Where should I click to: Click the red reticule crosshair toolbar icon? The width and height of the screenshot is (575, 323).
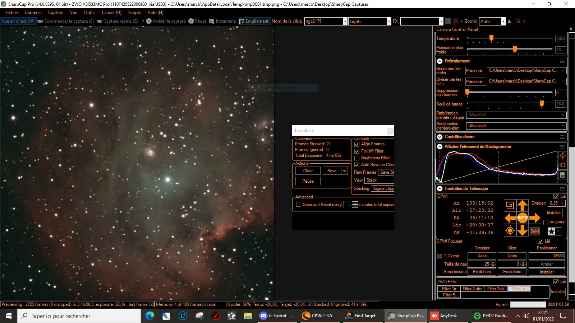click(x=456, y=21)
